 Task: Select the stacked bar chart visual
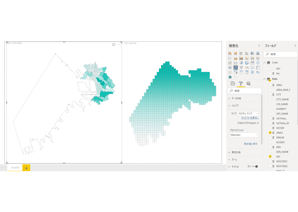[x=230, y=53]
